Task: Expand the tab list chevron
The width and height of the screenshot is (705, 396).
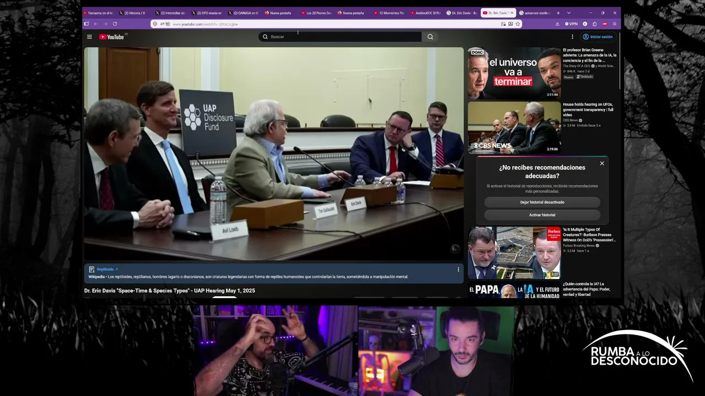Action: point(568,13)
